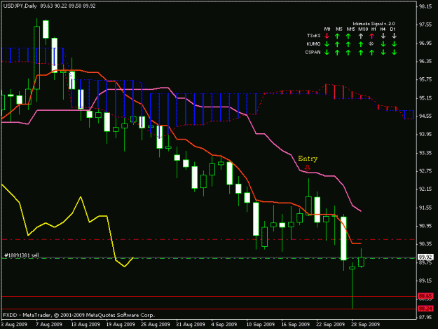Click the 92.15 price scale value
This screenshot has height=329, width=438.
click(425, 189)
